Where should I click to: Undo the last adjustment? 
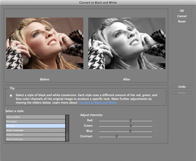[x=182, y=87]
